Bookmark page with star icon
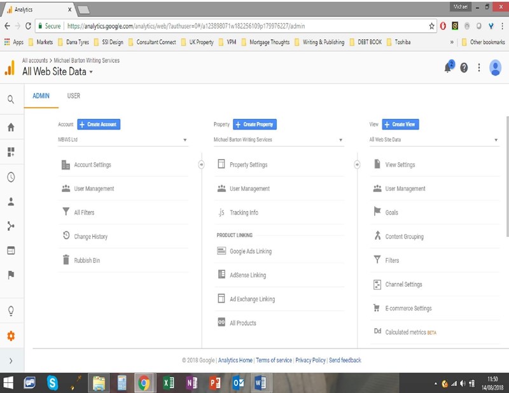The height and width of the screenshot is (393, 509). point(431,26)
